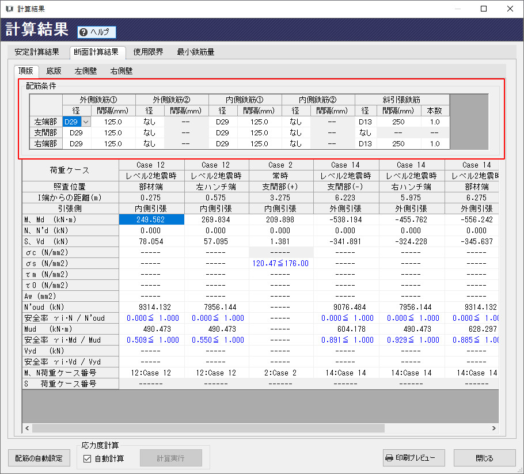Maximize the 計算結果 window
The height and width of the screenshot is (474, 524).
point(484,9)
